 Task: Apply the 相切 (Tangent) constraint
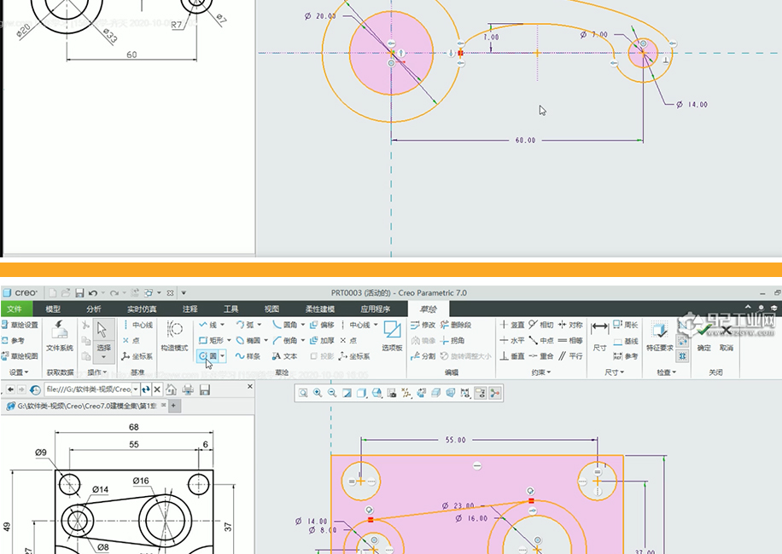[x=541, y=325]
